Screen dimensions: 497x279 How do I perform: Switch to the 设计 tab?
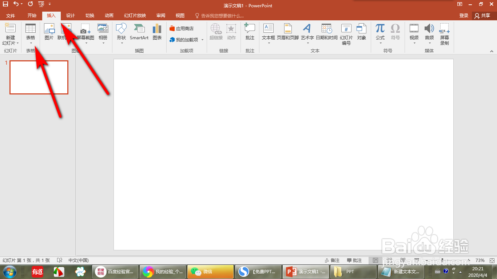70,16
